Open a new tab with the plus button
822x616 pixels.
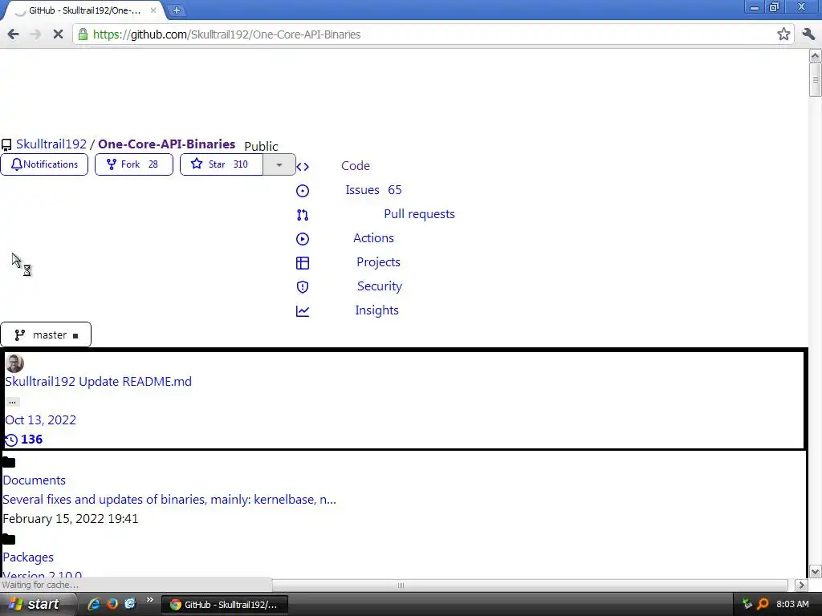point(177,10)
